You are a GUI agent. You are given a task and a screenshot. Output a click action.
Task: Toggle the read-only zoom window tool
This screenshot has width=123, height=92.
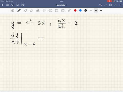[x=13, y=10]
